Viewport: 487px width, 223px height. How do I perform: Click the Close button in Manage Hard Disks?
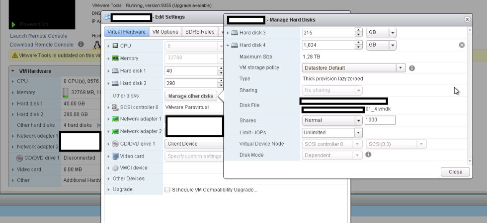[x=455, y=172]
